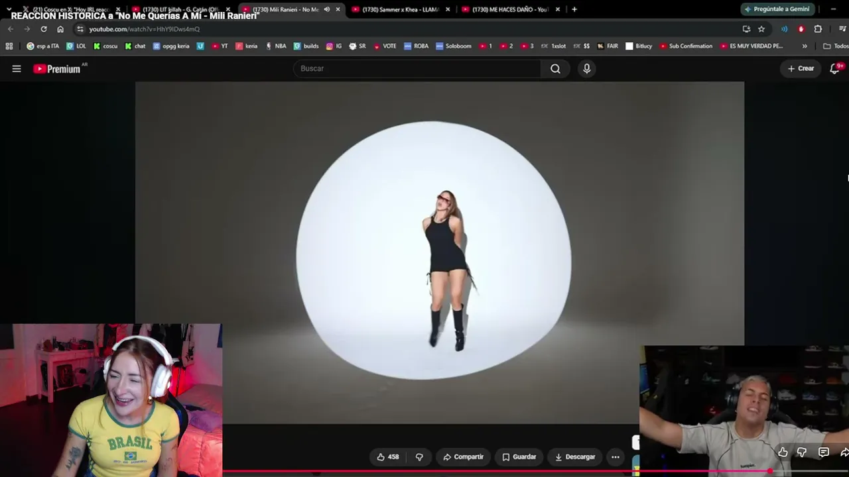Click the Guardar button

(x=519, y=456)
